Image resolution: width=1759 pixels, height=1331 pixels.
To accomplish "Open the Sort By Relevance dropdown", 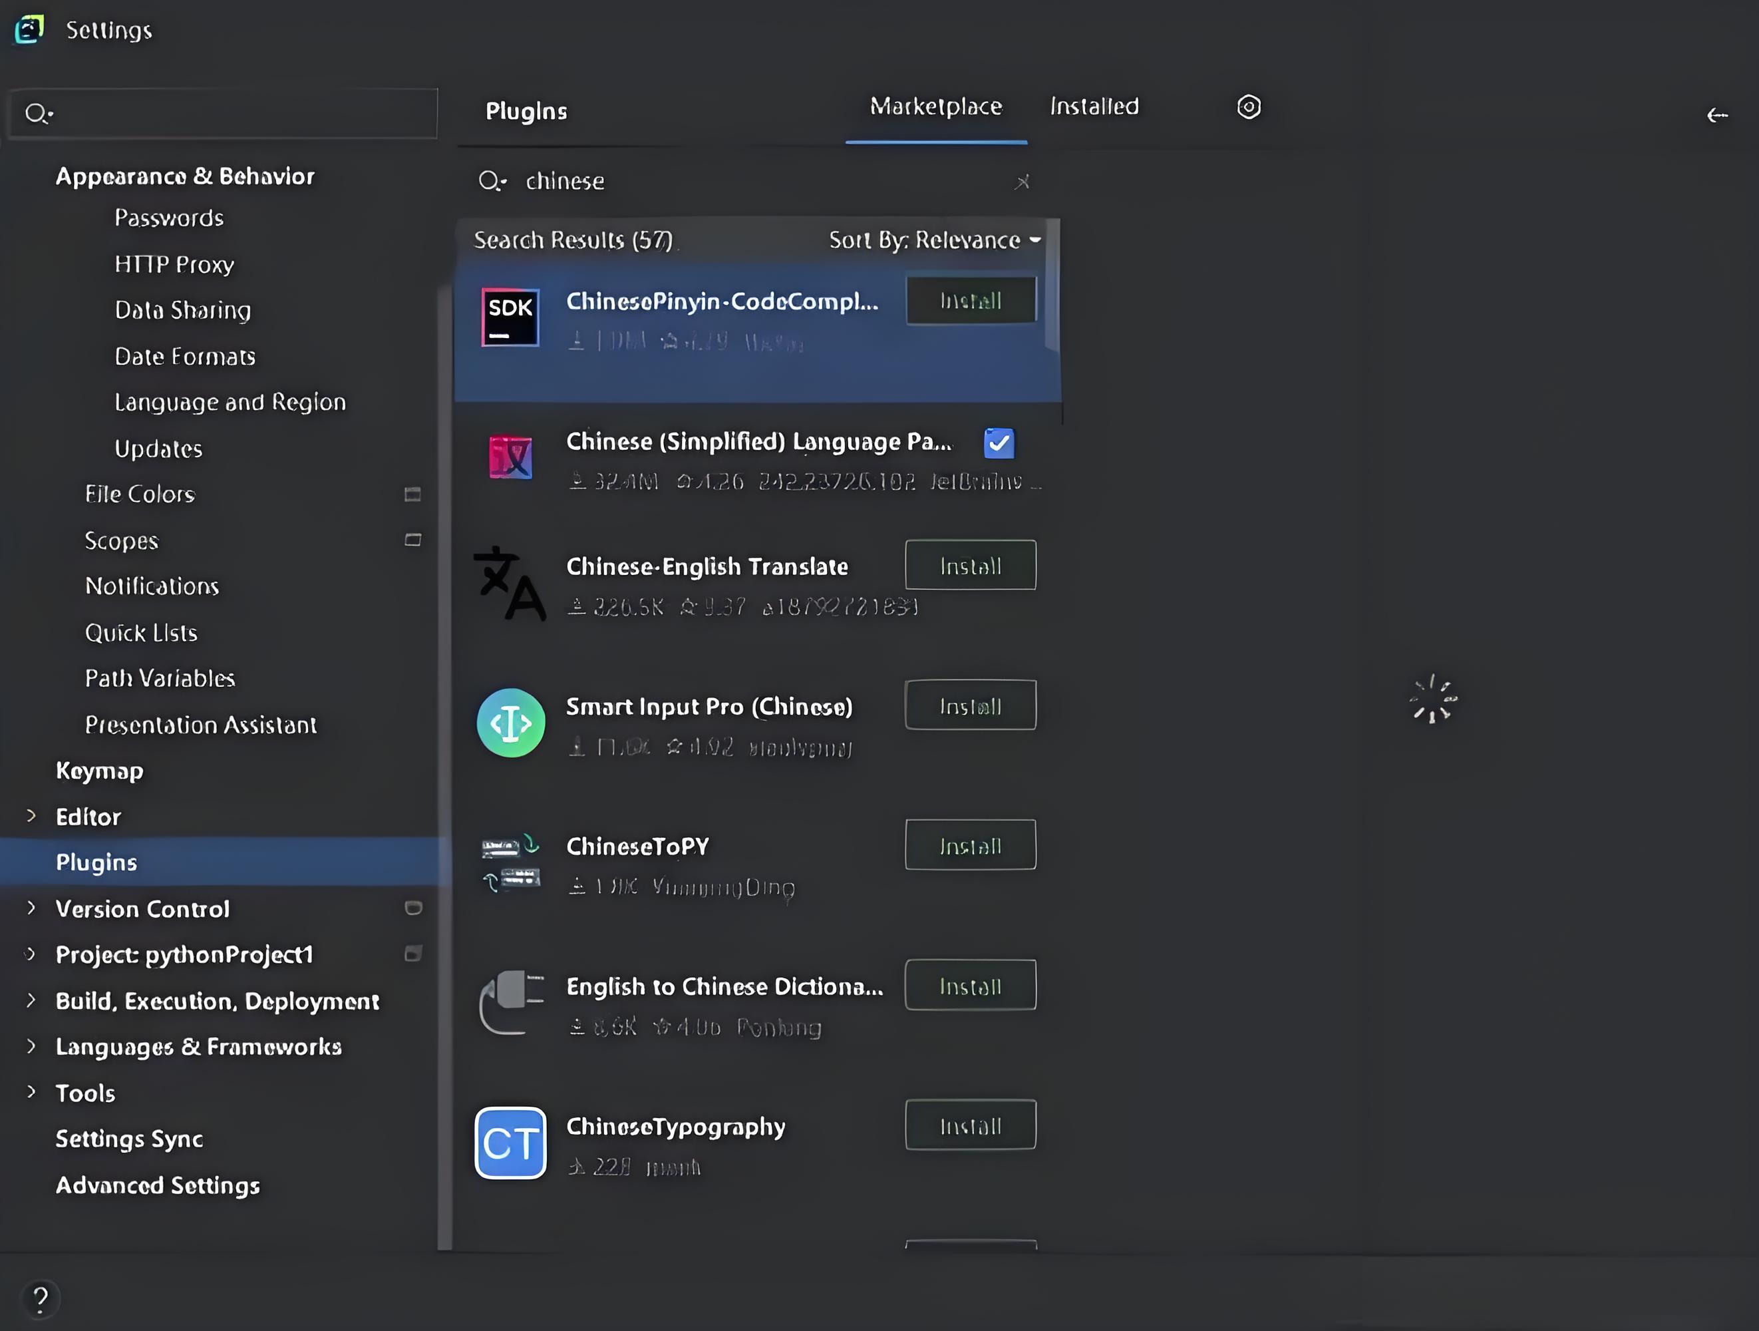I will [x=934, y=240].
